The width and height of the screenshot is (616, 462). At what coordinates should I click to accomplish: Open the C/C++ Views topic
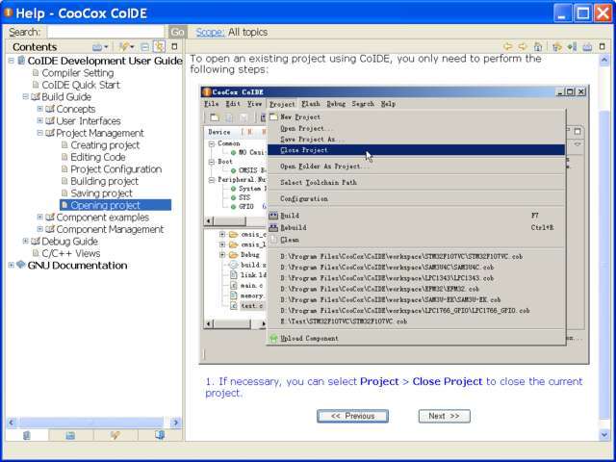pos(71,253)
